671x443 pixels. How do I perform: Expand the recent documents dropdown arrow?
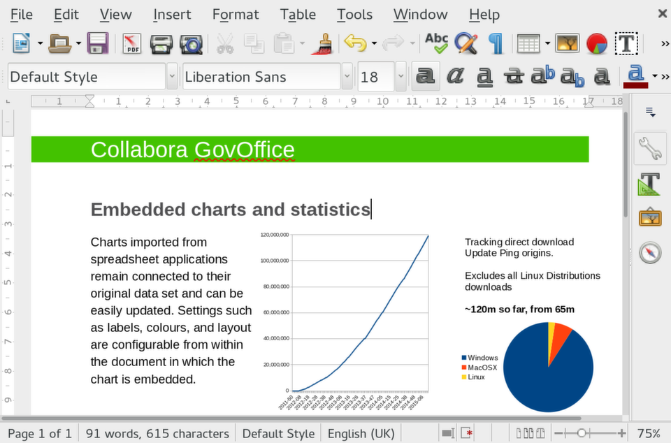78,43
